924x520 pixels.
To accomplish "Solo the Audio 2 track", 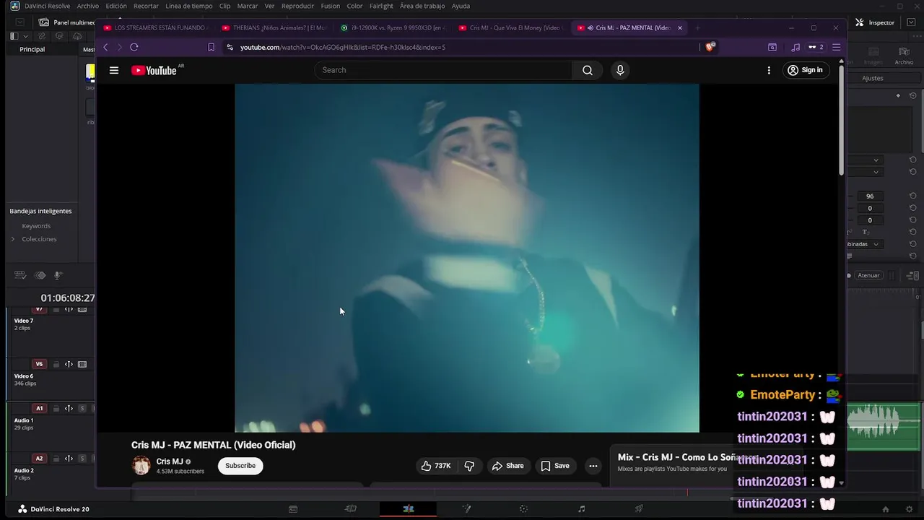I will [x=82, y=459].
